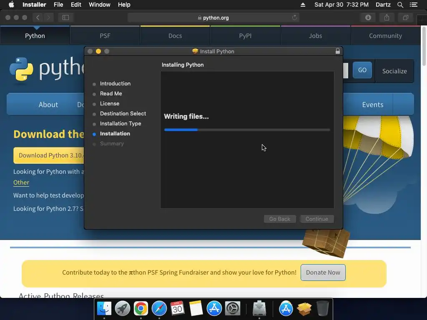Select the Community site tab
The image size is (427, 320).
385,36
